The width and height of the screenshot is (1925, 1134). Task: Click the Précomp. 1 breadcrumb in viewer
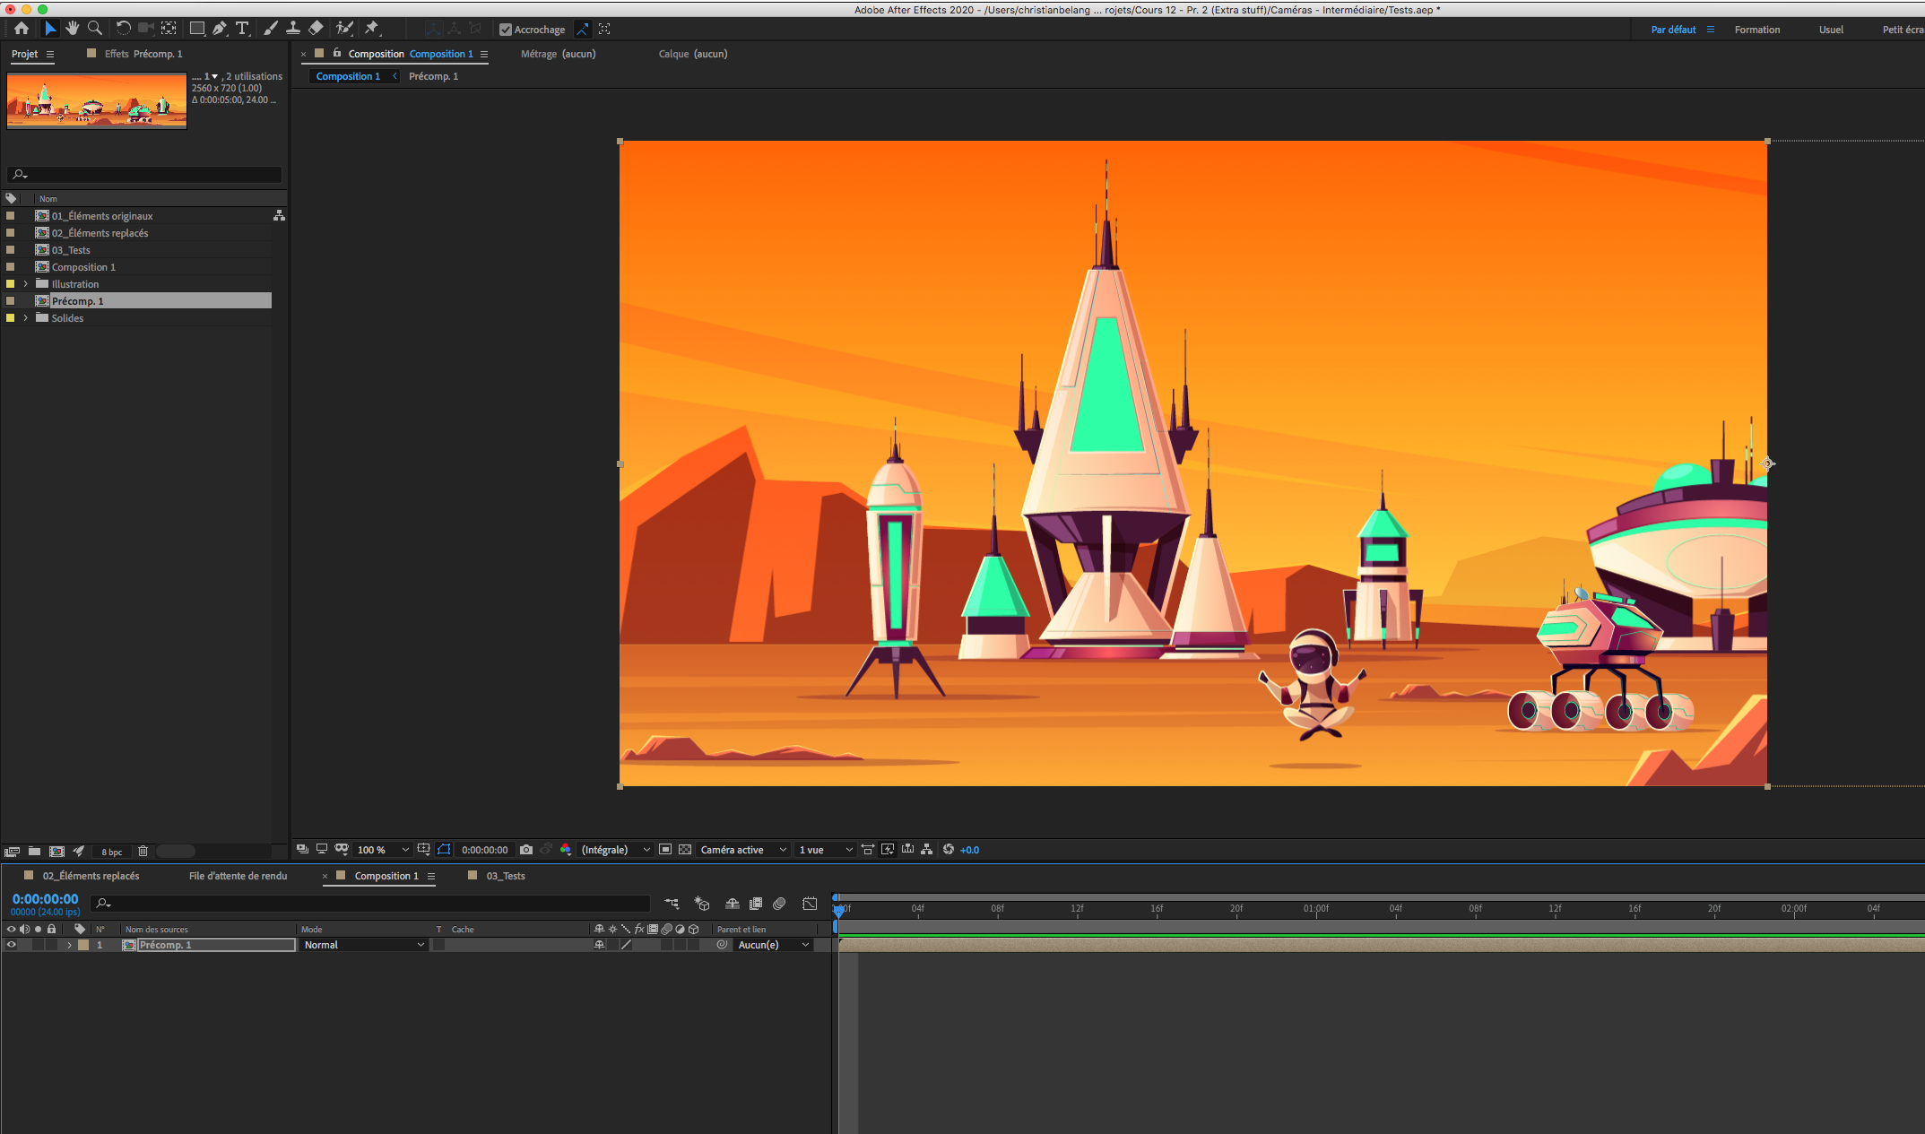[x=434, y=76]
